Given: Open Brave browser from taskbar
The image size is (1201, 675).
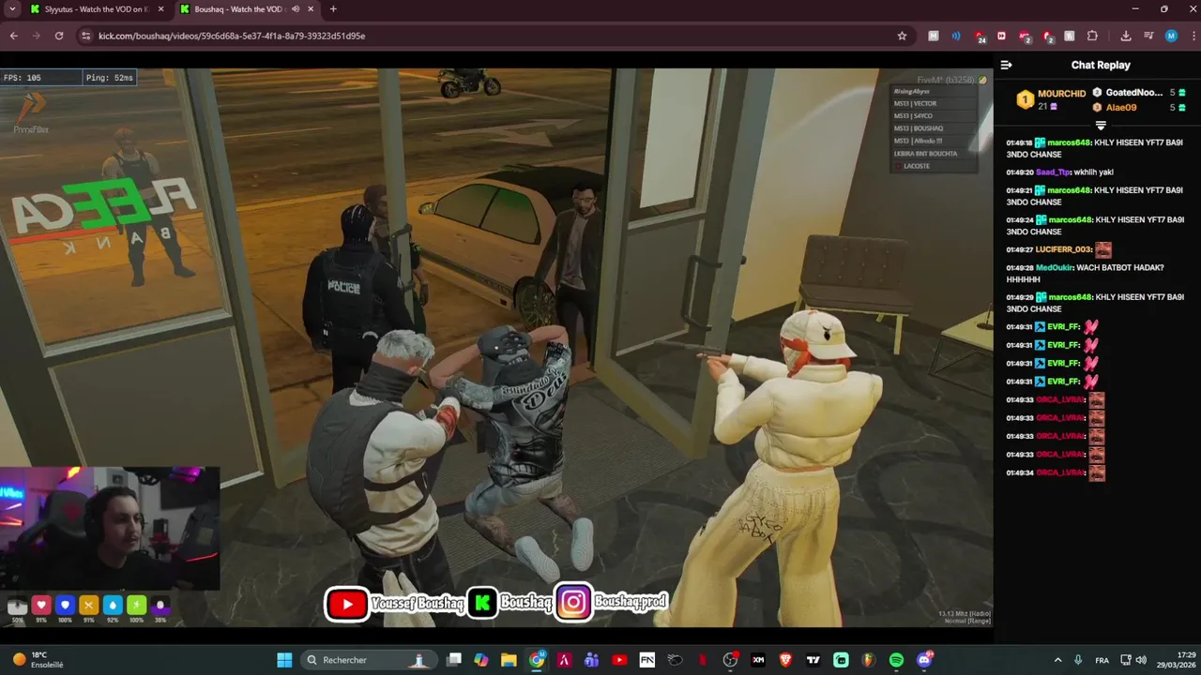Looking at the screenshot, I should click(785, 660).
